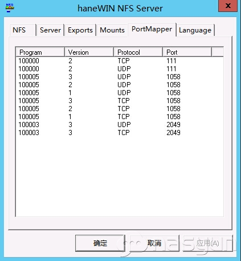Screen dimensions: 241x261
Task: Sort list by Program column header
Action: (x=40, y=52)
